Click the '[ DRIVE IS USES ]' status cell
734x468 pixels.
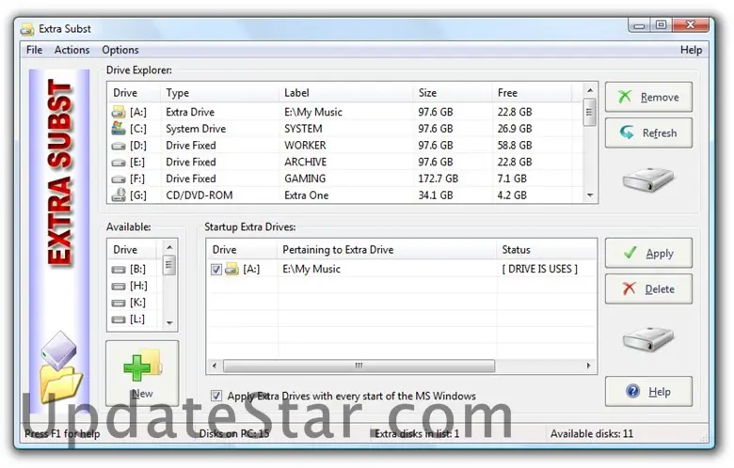coord(539,269)
